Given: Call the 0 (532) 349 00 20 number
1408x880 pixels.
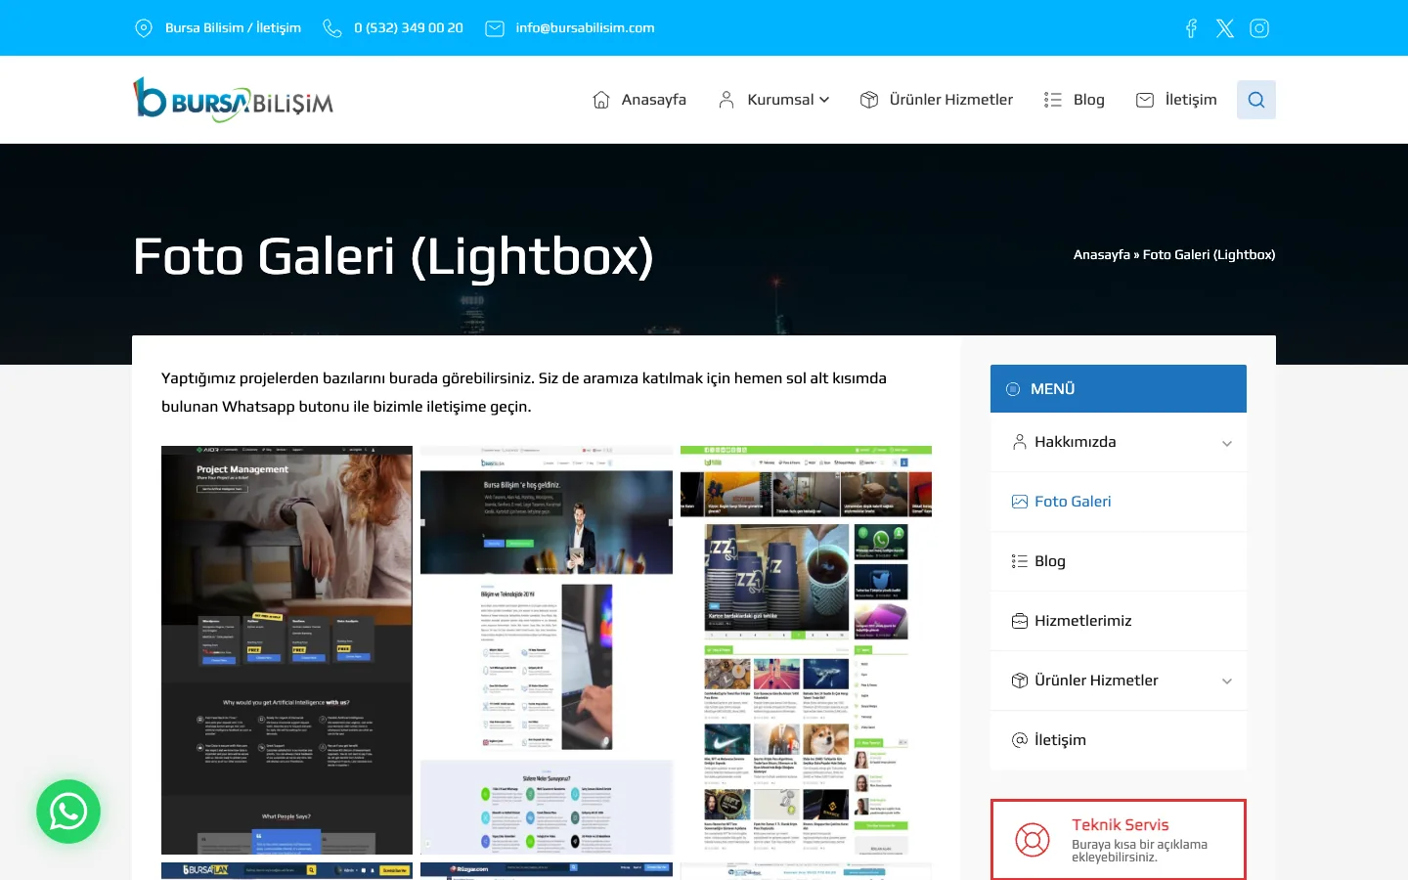Looking at the screenshot, I should click(409, 28).
